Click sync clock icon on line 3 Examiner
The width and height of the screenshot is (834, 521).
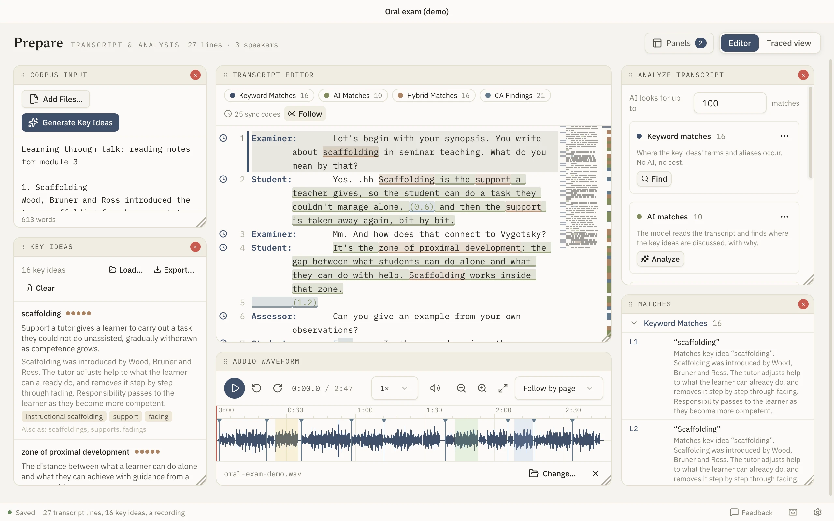tap(223, 234)
